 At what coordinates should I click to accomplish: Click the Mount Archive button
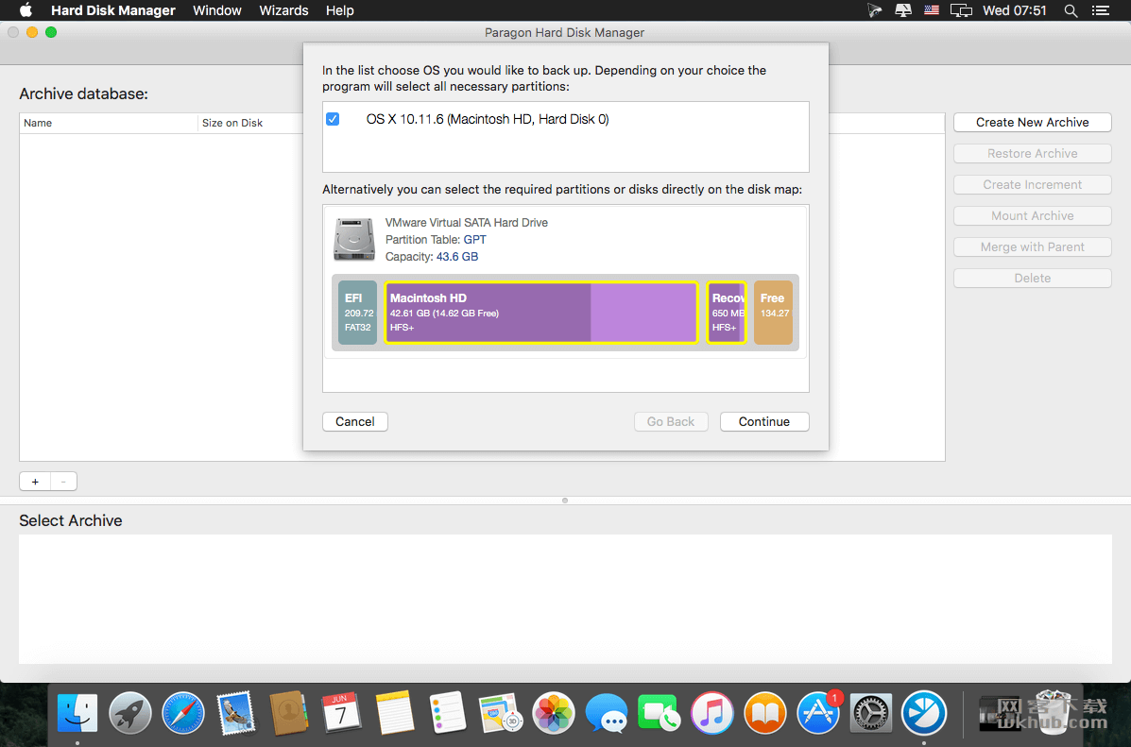[x=1032, y=215]
